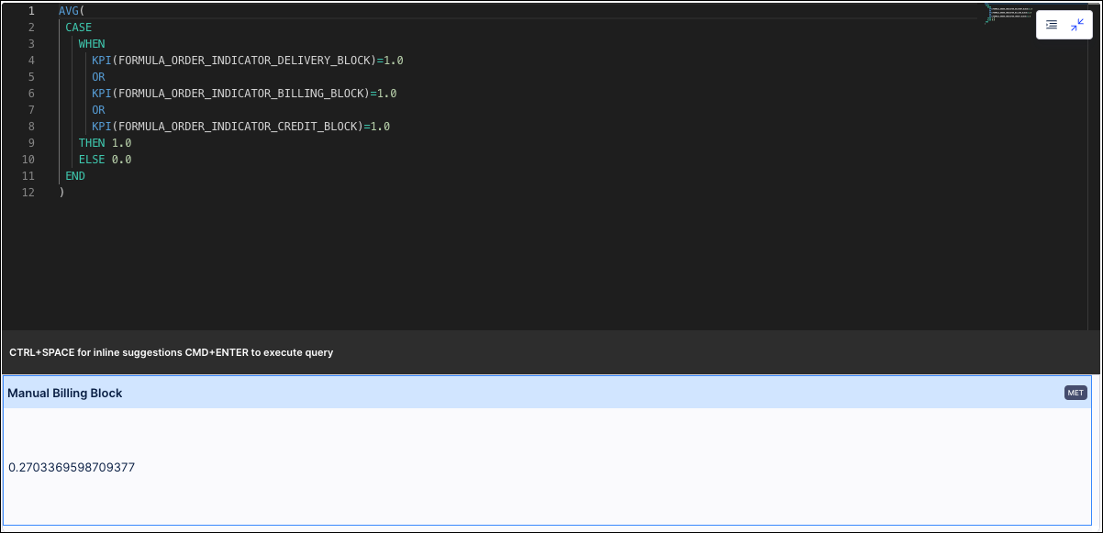Viewport: 1103px width, 533px height.
Task: Click the OR keyword on line 7
Action: [x=98, y=110]
